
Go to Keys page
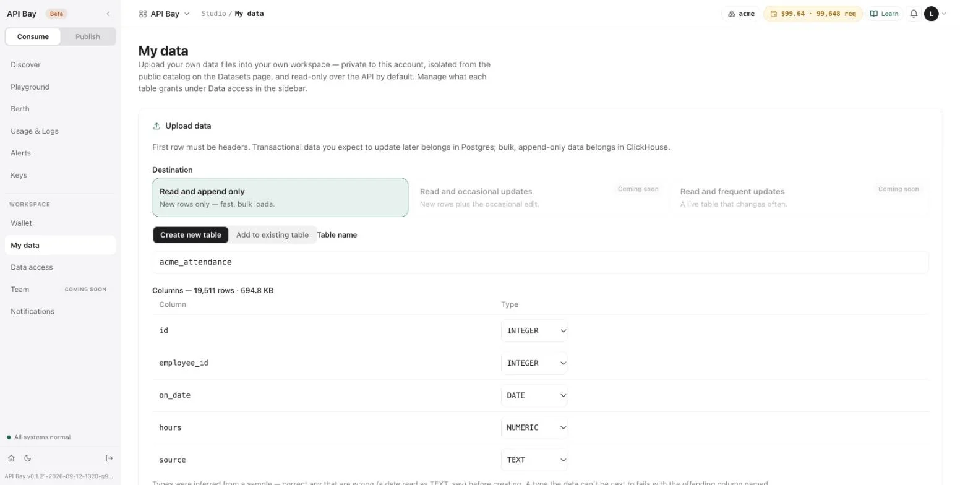[x=60, y=175]
